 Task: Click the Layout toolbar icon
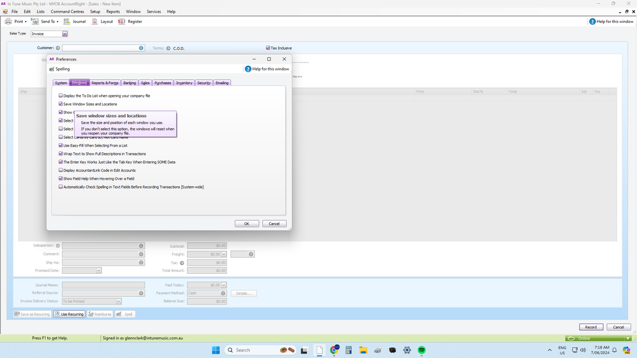[x=95, y=22]
